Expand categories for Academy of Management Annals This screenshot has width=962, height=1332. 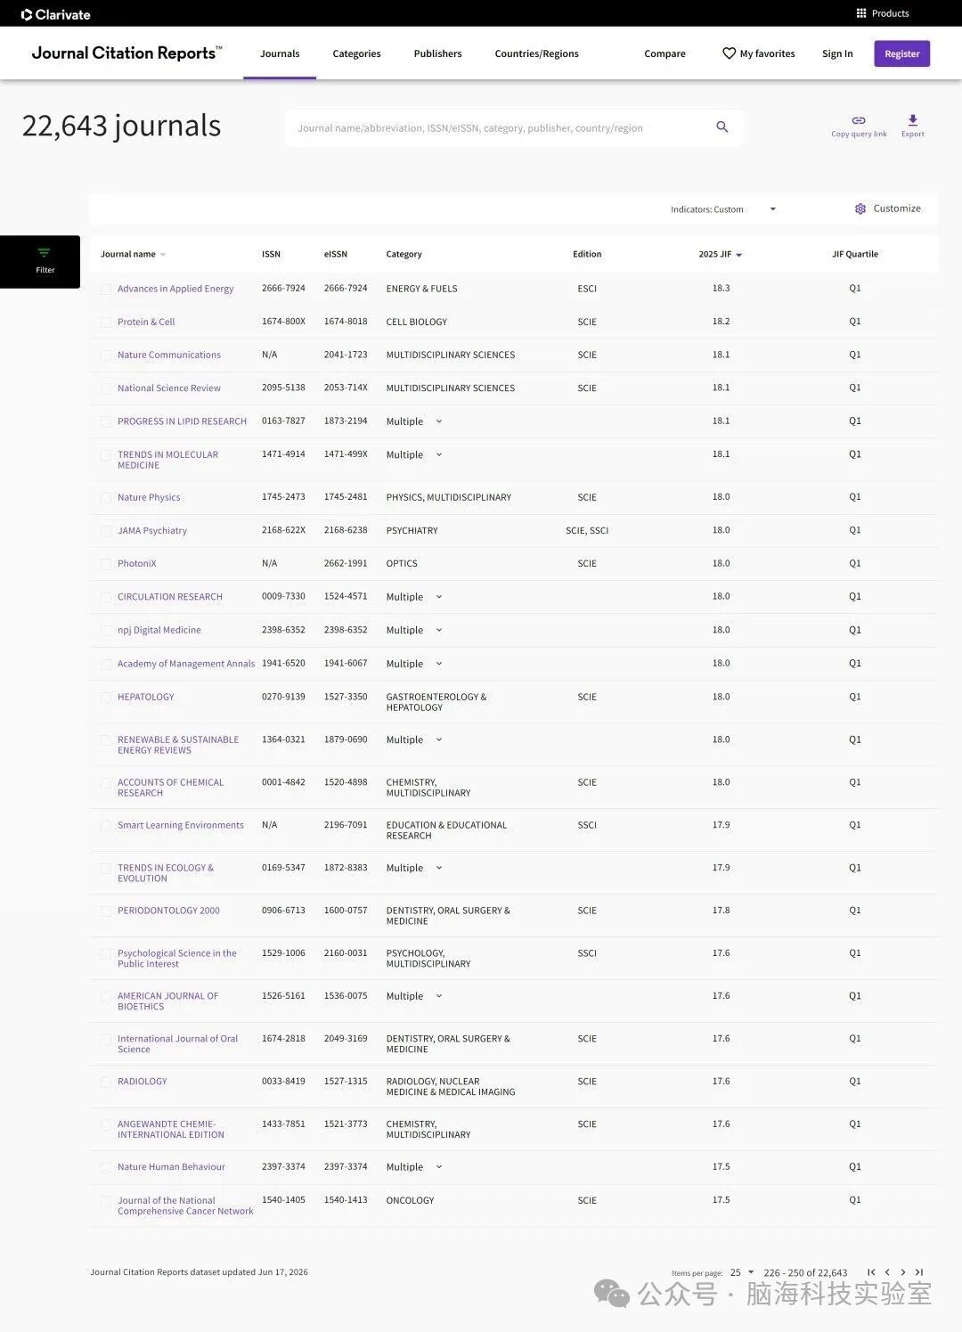point(438,664)
